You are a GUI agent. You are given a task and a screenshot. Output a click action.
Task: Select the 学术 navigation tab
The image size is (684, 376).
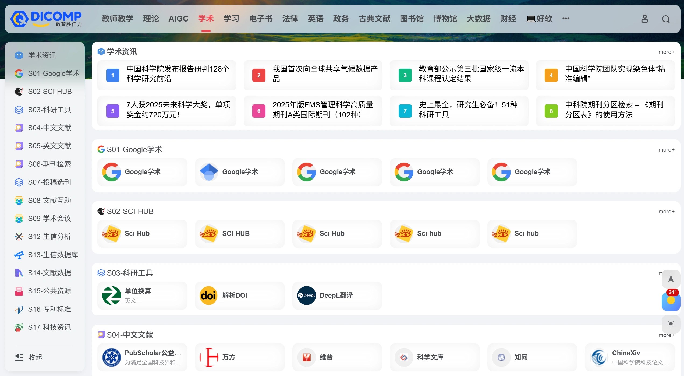coord(206,19)
